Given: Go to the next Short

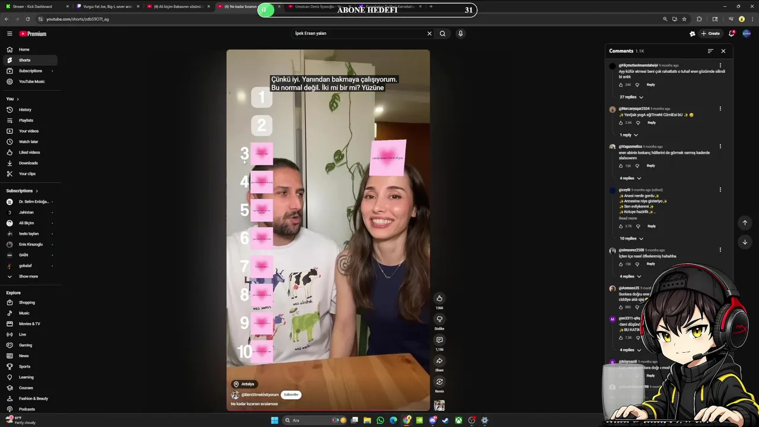Looking at the screenshot, I should (x=745, y=242).
